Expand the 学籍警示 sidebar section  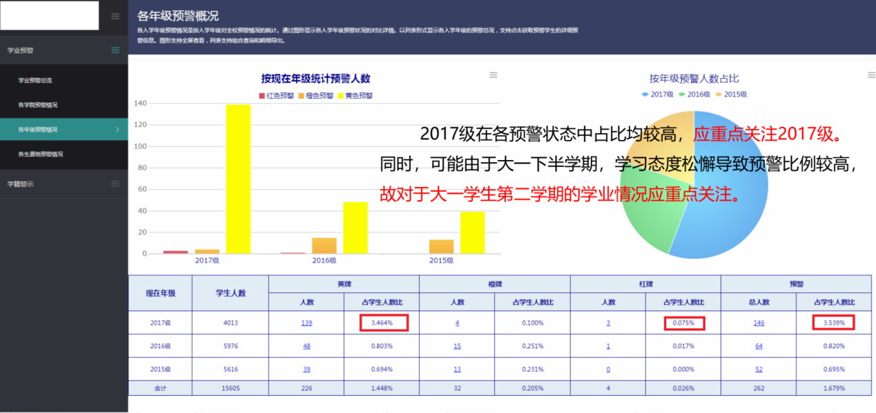(x=115, y=183)
